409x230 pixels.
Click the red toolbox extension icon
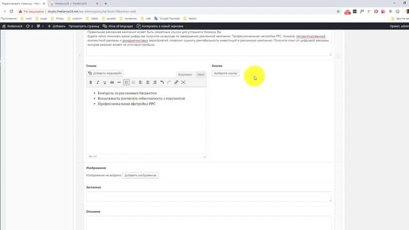coord(348,11)
